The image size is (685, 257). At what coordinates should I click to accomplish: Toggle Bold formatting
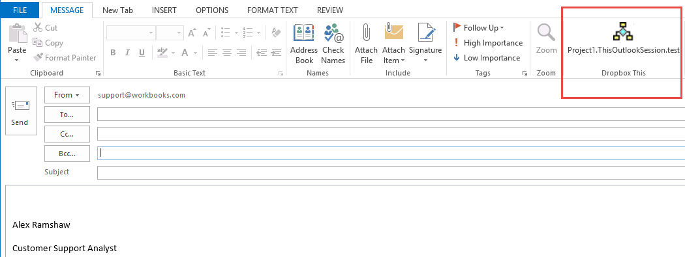[x=113, y=53]
